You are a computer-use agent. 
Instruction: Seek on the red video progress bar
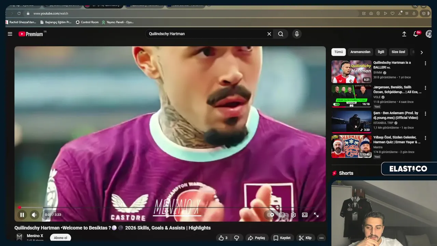(x=170, y=207)
